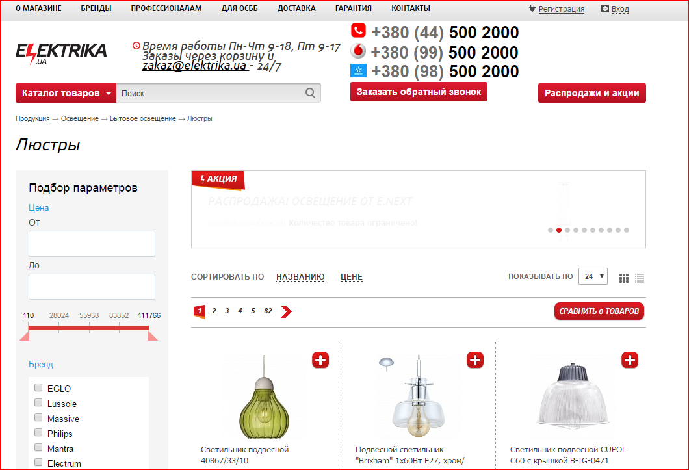This screenshot has width=689, height=470.
Task: Add green pendant lamp to compare
Action: tap(320, 359)
